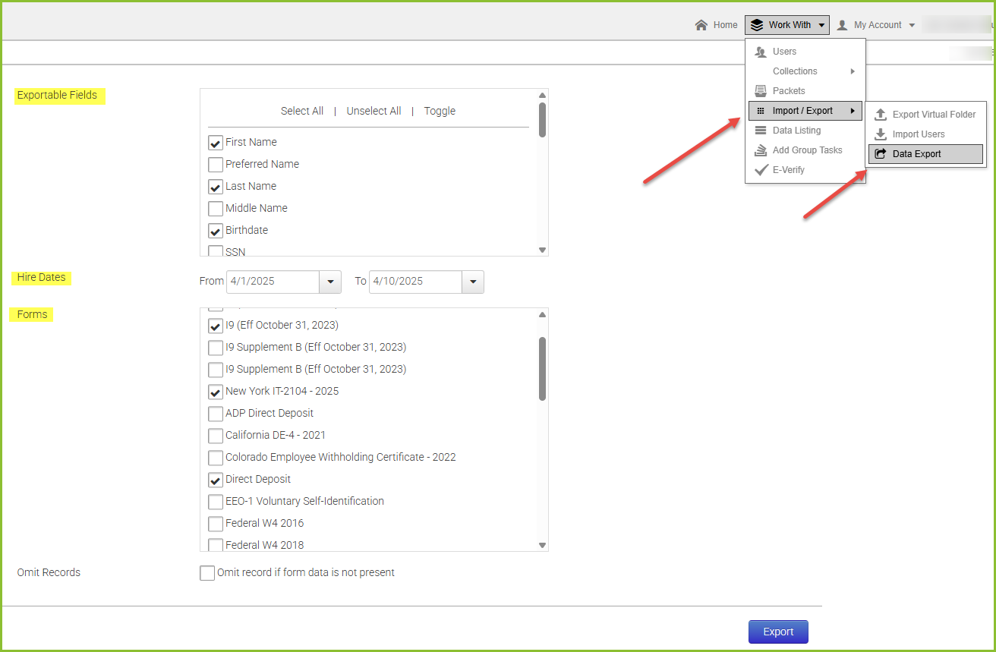Click the blue Export button
The height and width of the screenshot is (652, 996).
778,632
